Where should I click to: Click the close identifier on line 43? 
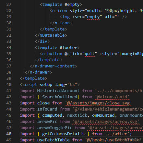pos(43,103)
